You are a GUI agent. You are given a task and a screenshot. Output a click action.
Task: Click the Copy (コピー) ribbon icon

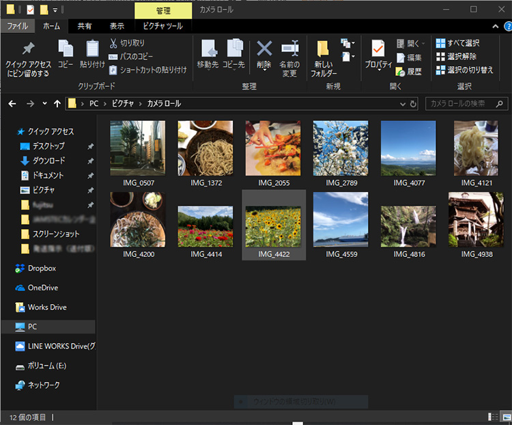tap(66, 55)
